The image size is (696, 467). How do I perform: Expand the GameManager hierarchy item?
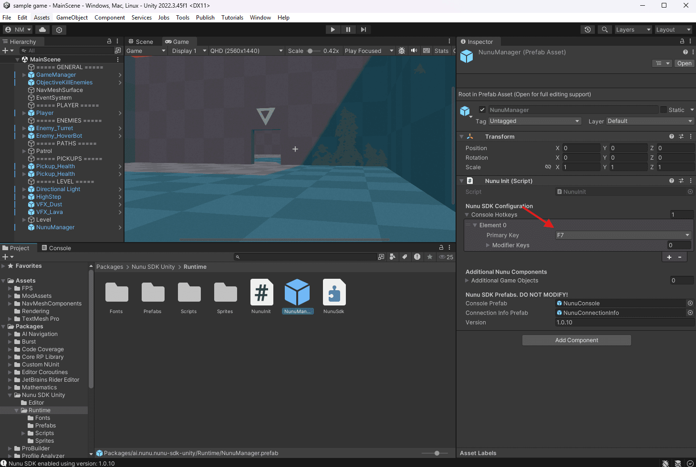click(x=24, y=75)
